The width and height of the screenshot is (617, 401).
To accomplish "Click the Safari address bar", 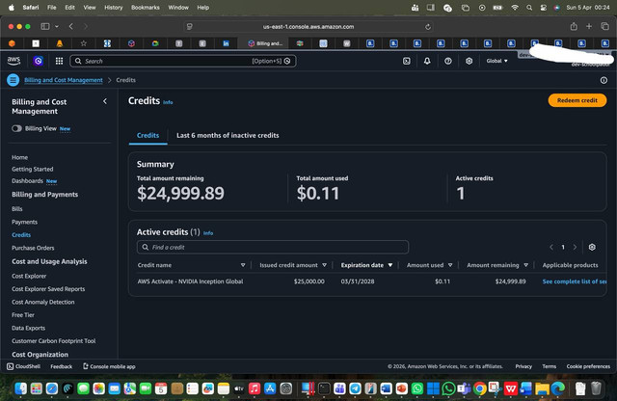I will 308,27.
